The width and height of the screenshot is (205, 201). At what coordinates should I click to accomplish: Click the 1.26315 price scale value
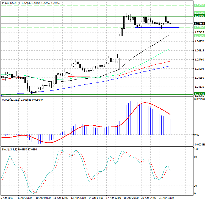200,51
